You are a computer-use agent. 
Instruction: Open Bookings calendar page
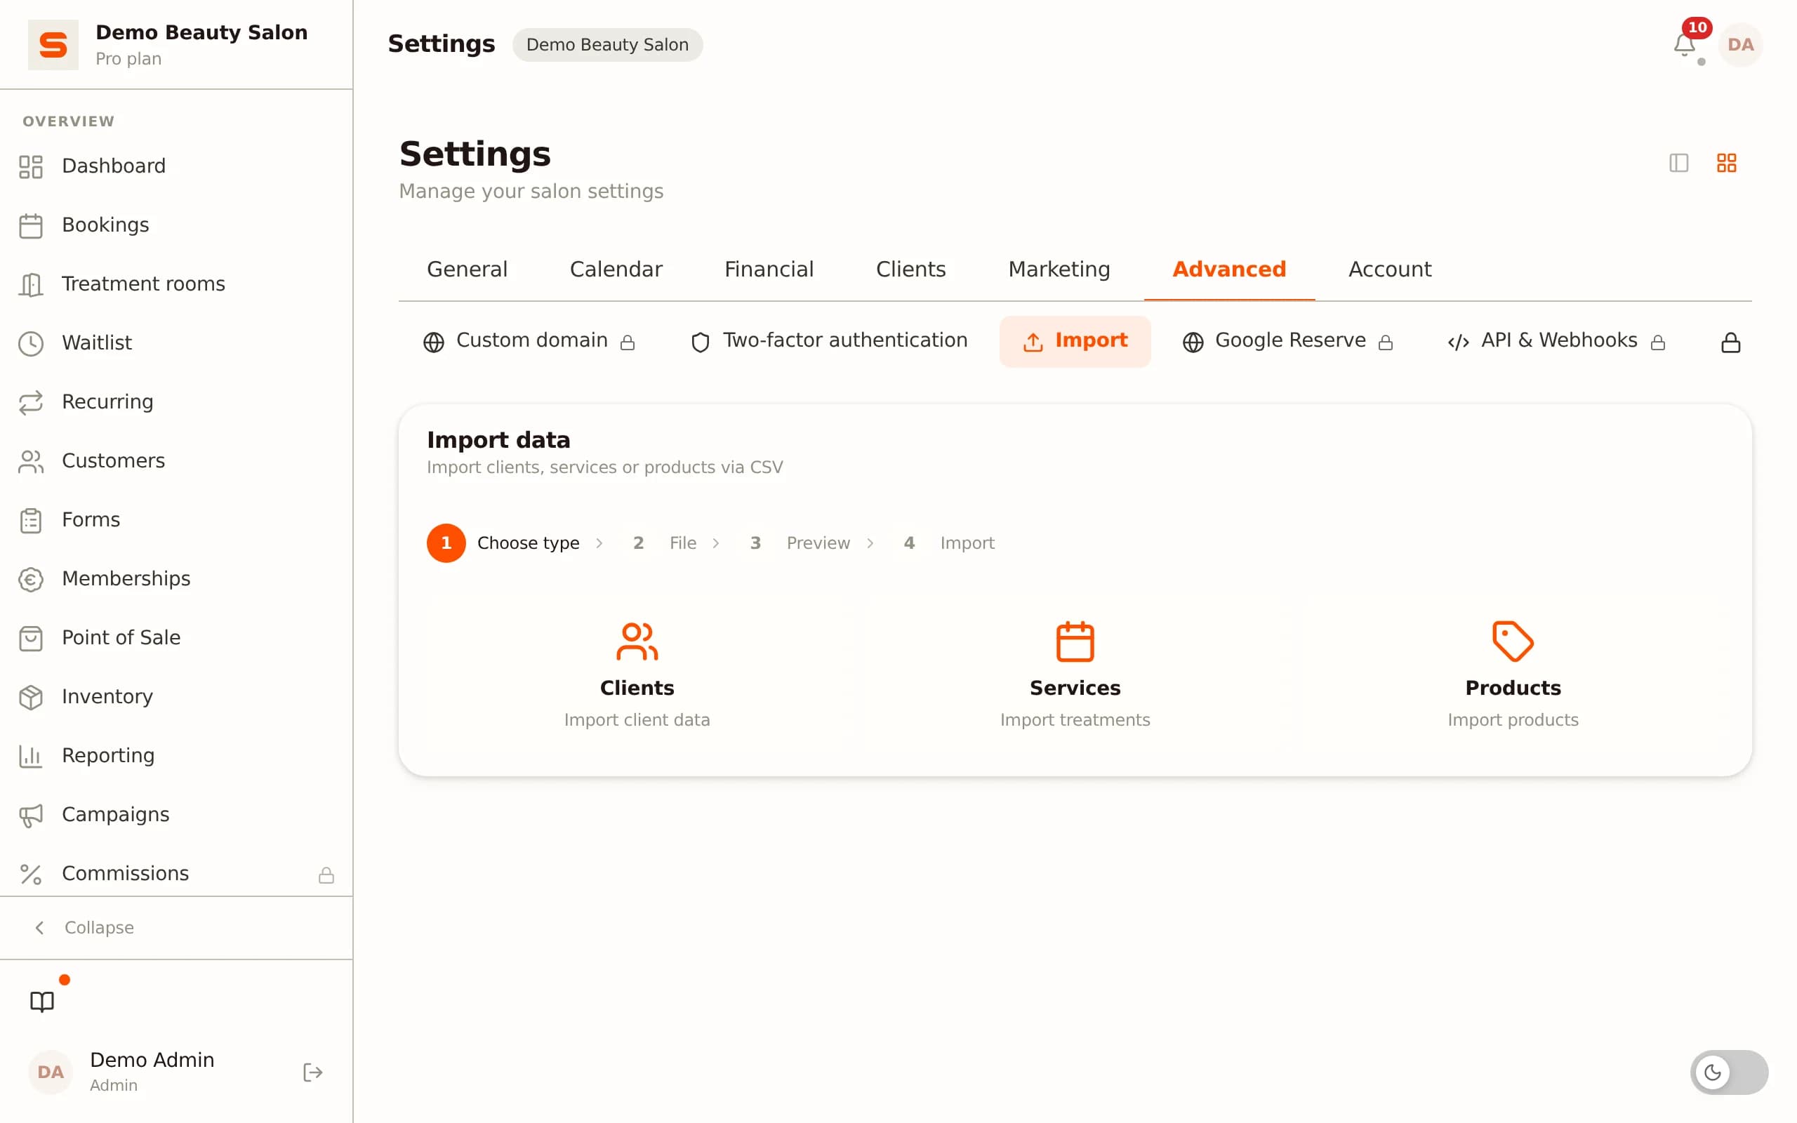[x=176, y=225]
